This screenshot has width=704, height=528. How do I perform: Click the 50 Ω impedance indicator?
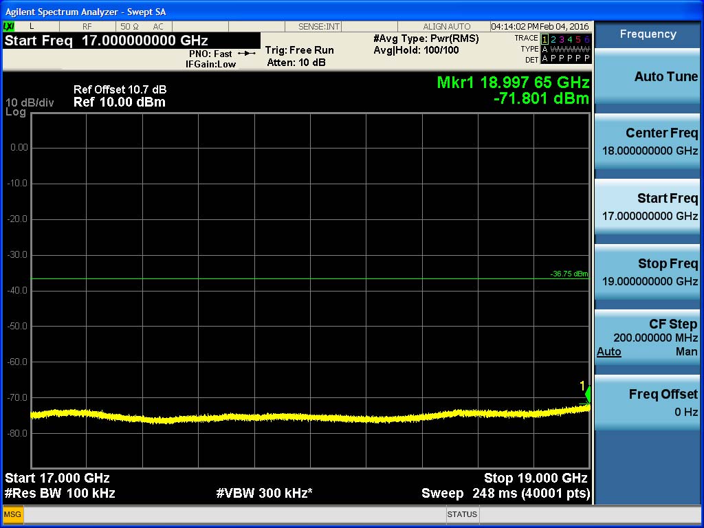[x=130, y=27]
